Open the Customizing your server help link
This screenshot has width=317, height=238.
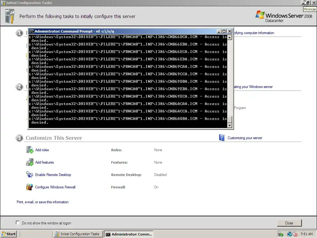click(245, 138)
